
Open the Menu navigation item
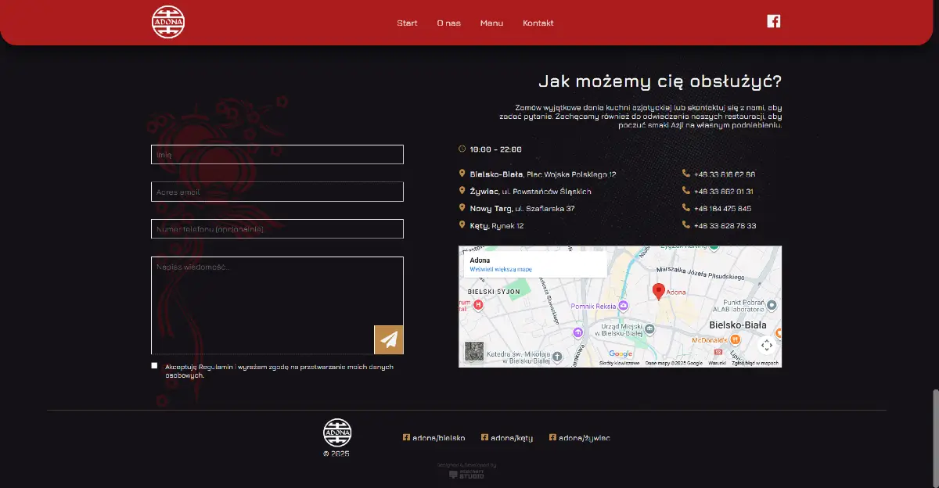click(x=491, y=23)
